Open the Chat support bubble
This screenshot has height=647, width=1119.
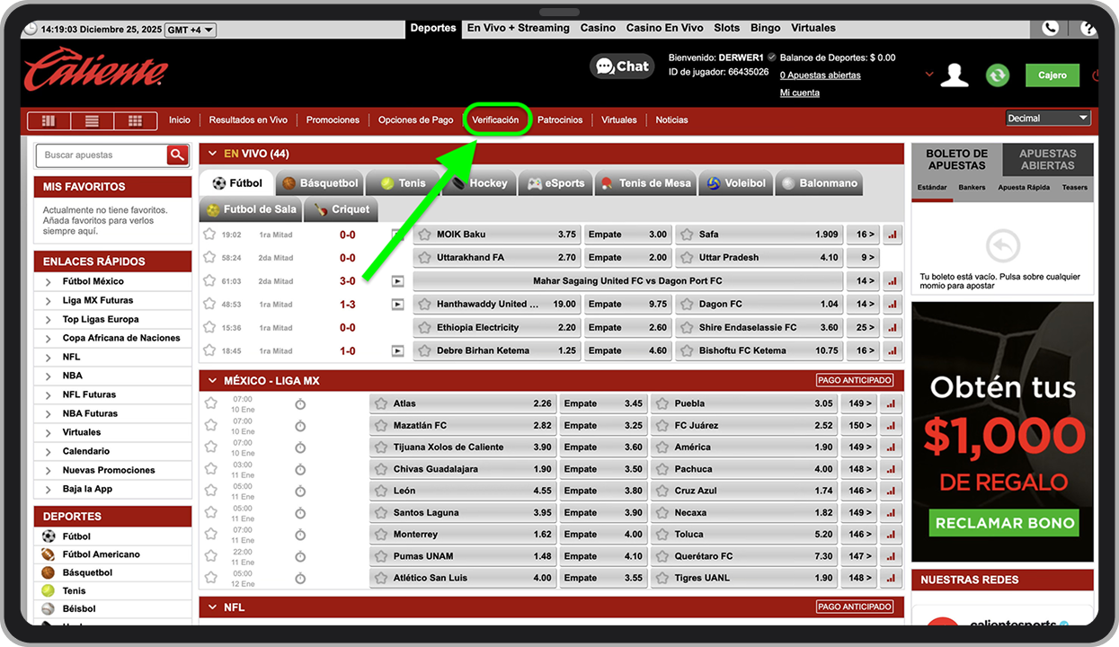622,66
